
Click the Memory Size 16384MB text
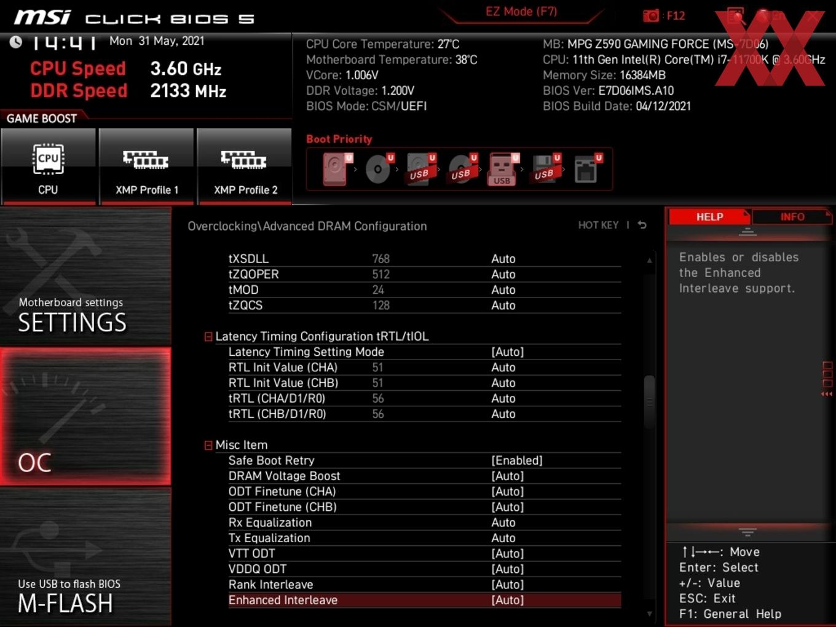(x=604, y=75)
